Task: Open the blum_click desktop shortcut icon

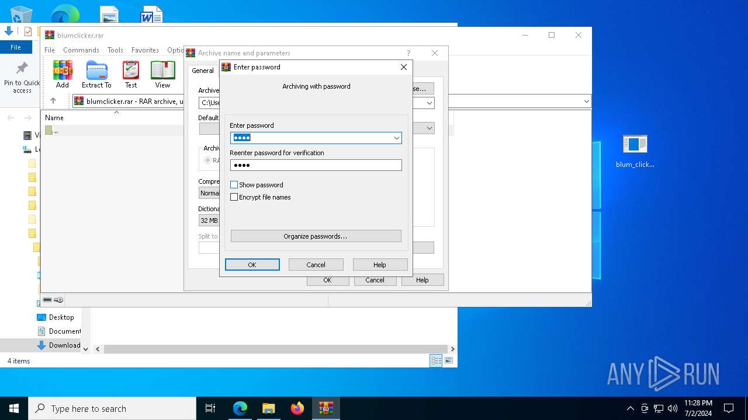Action: coord(635,150)
